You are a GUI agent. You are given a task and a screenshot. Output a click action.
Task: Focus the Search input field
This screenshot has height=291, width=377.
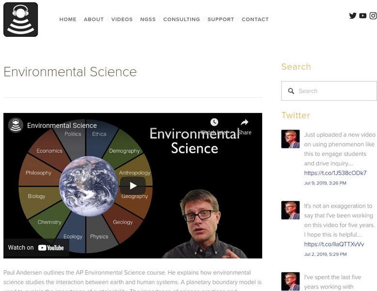[x=334, y=91]
